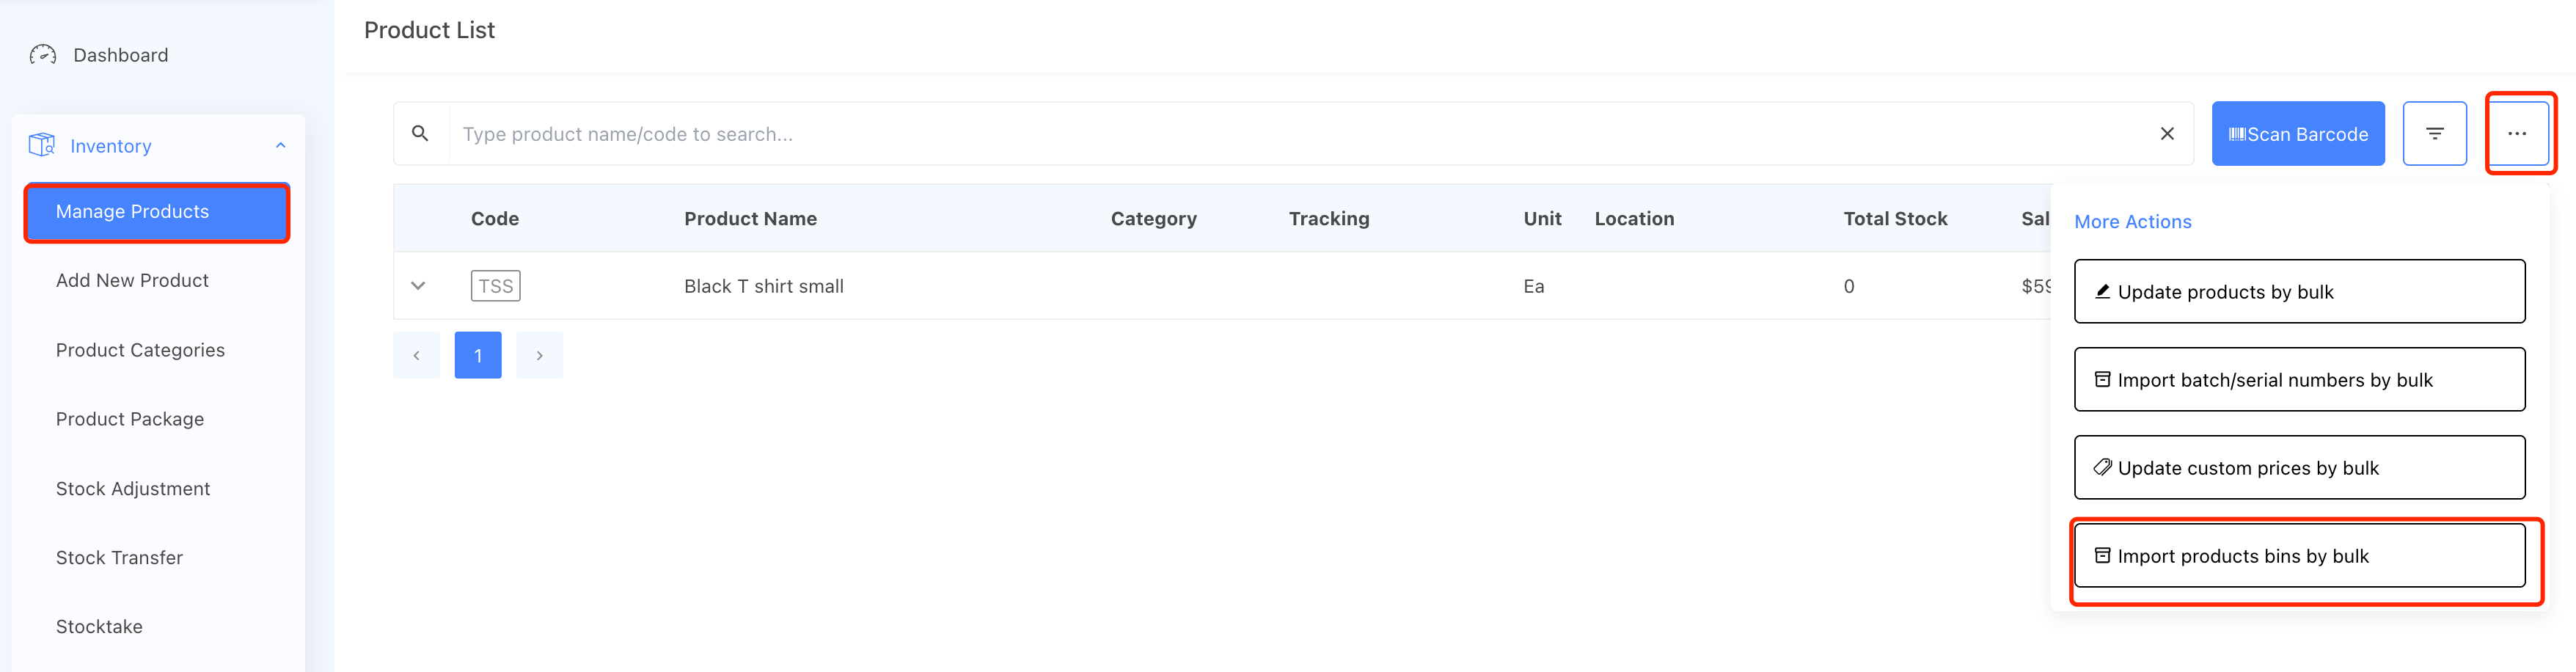Click the Inventory box icon
Screen dimensions: 2576x672
pyautogui.click(x=42, y=145)
